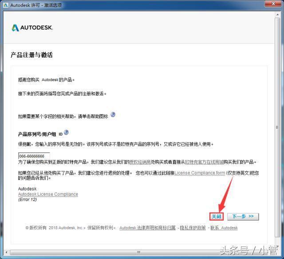Open the 授权经销商 link

(x=140, y=162)
